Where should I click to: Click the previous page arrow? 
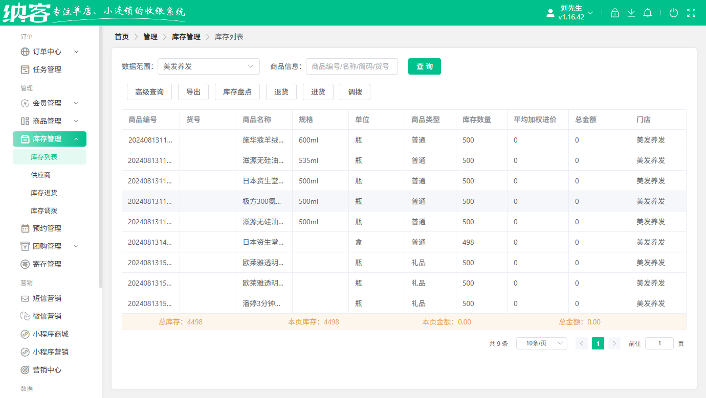[x=582, y=343]
